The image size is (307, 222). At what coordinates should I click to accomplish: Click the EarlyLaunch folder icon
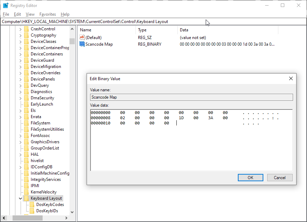click(26, 104)
